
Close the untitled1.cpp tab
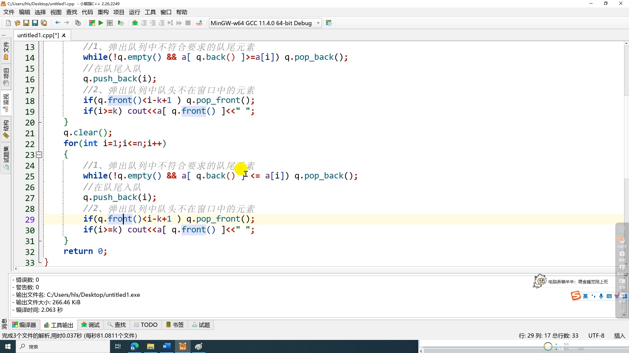pos(64,35)
